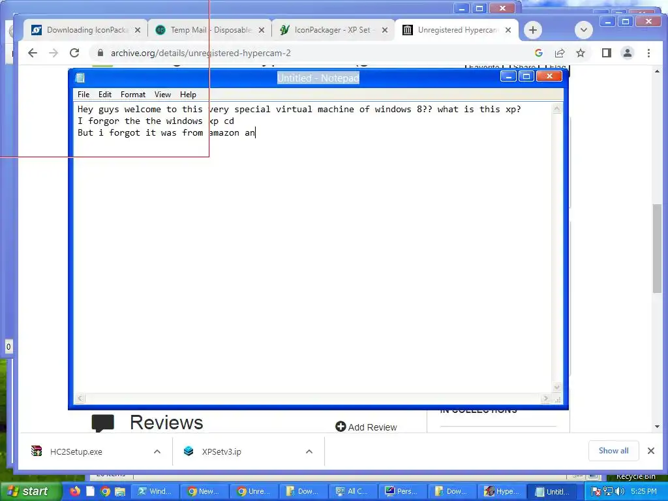Screen dimensions: 668x501
Task: Open XPSetv3.ip download
Action: [222, 451]
